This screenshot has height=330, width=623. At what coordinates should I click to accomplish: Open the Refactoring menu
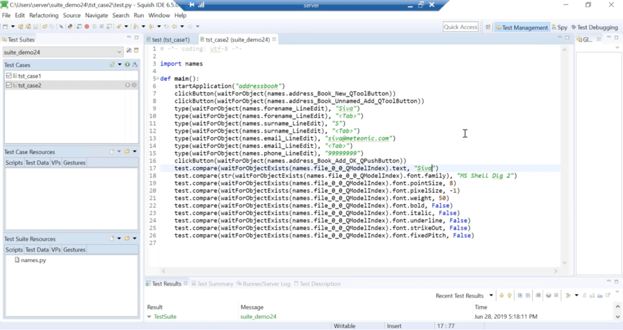pyautogui.click(x=44, y=15)
